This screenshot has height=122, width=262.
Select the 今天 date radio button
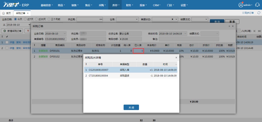pyautogui.click(x=16, y=19)
